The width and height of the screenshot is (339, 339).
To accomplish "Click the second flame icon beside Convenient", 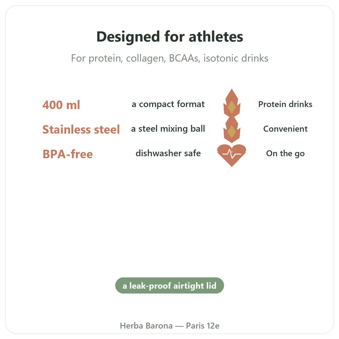I will [232, 129].
